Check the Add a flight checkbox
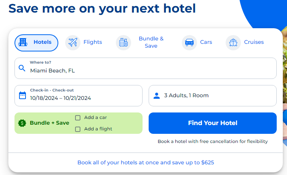This screenshot has height=175, width=287. (78, 129)
